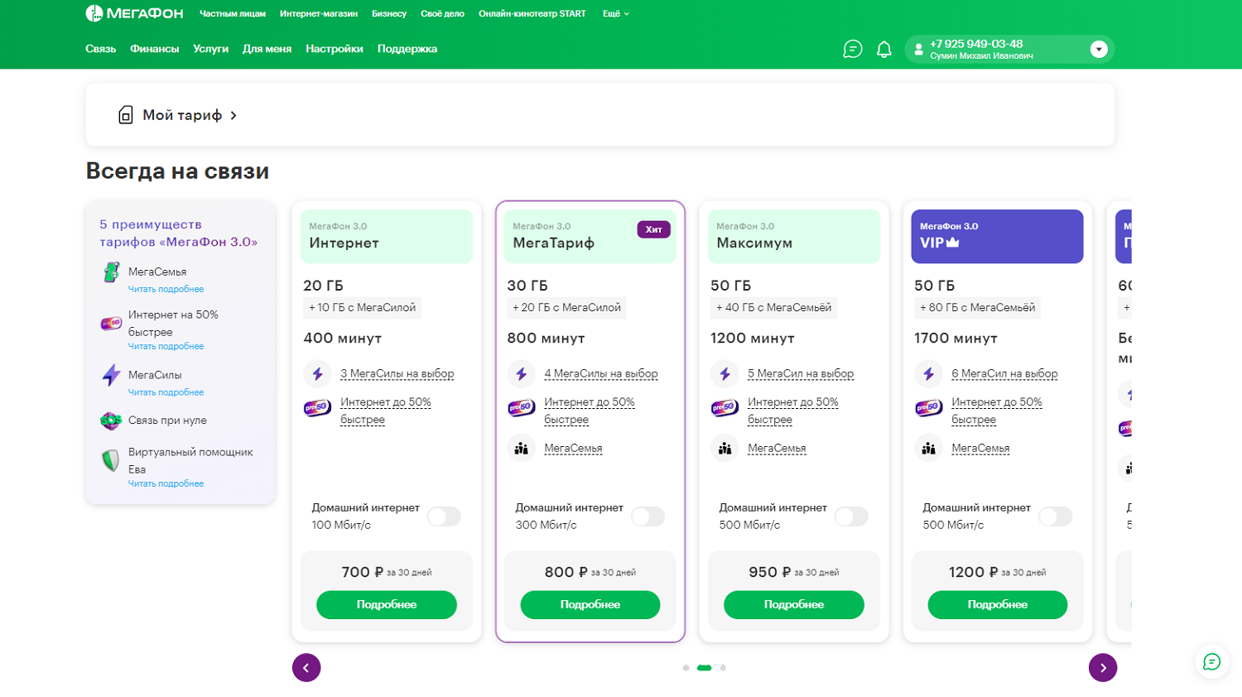Go to previous tariffs with left arrow
This screenshot has height=697, width=1242.
306,668
